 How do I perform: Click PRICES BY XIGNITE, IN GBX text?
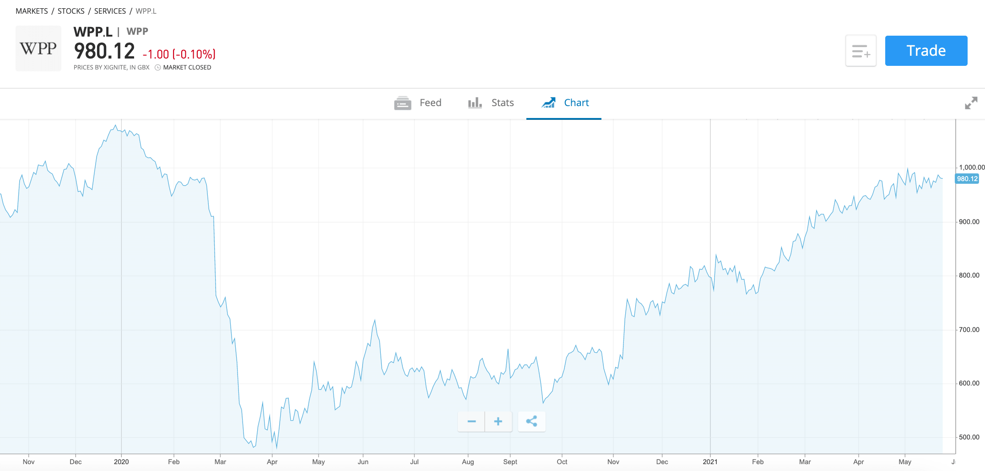112,68
